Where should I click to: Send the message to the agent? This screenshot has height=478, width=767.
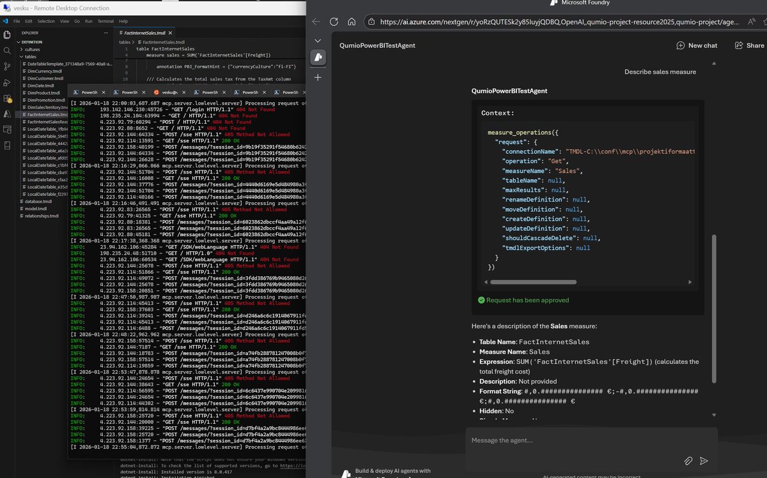coord(704,460)
